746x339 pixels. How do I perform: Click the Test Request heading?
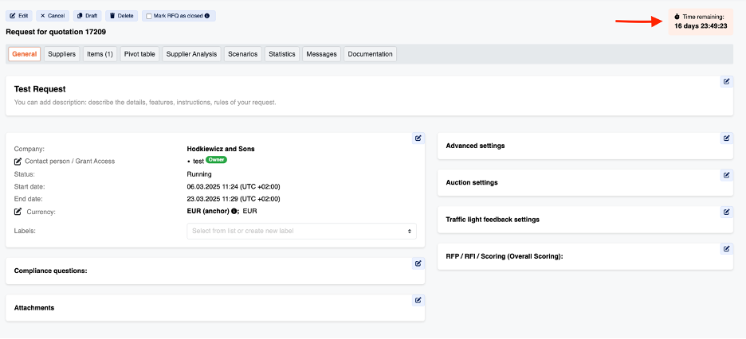(x=40, y=89)
